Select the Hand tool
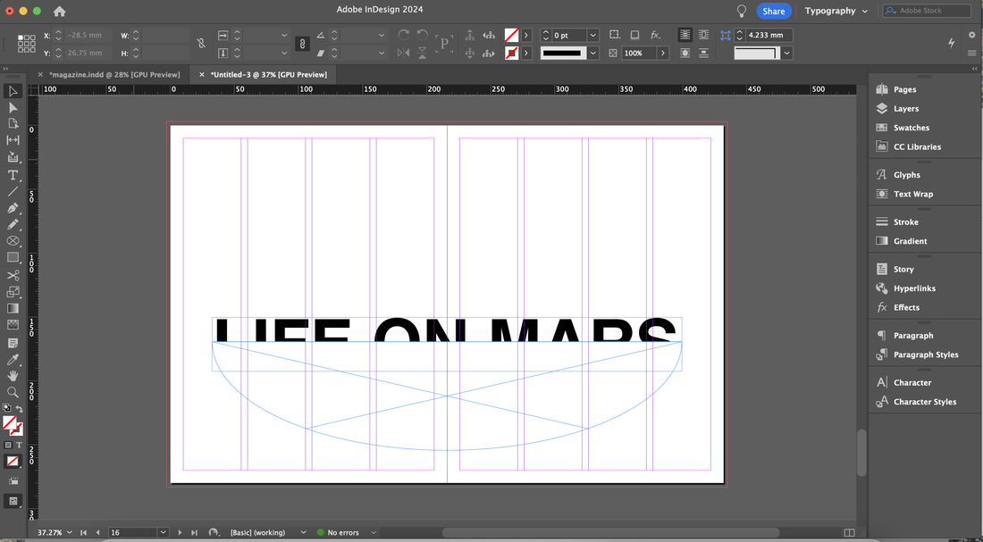 tap(13, 376)
